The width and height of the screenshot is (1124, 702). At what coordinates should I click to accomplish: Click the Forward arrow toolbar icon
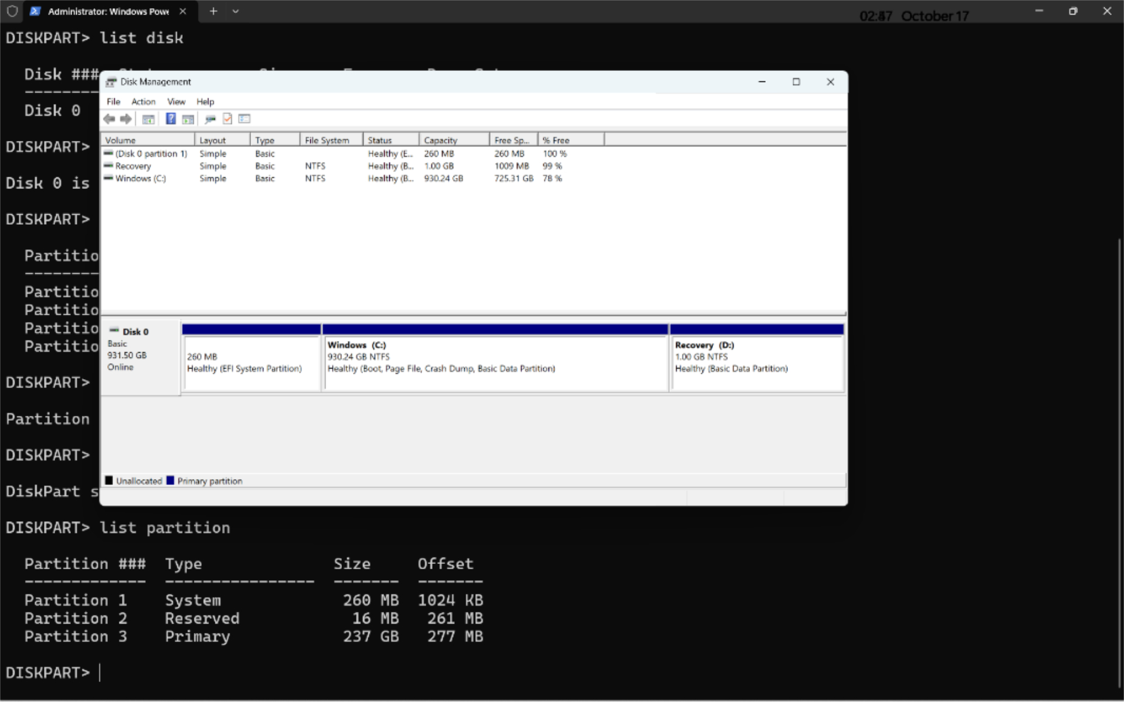click(126, 119)
